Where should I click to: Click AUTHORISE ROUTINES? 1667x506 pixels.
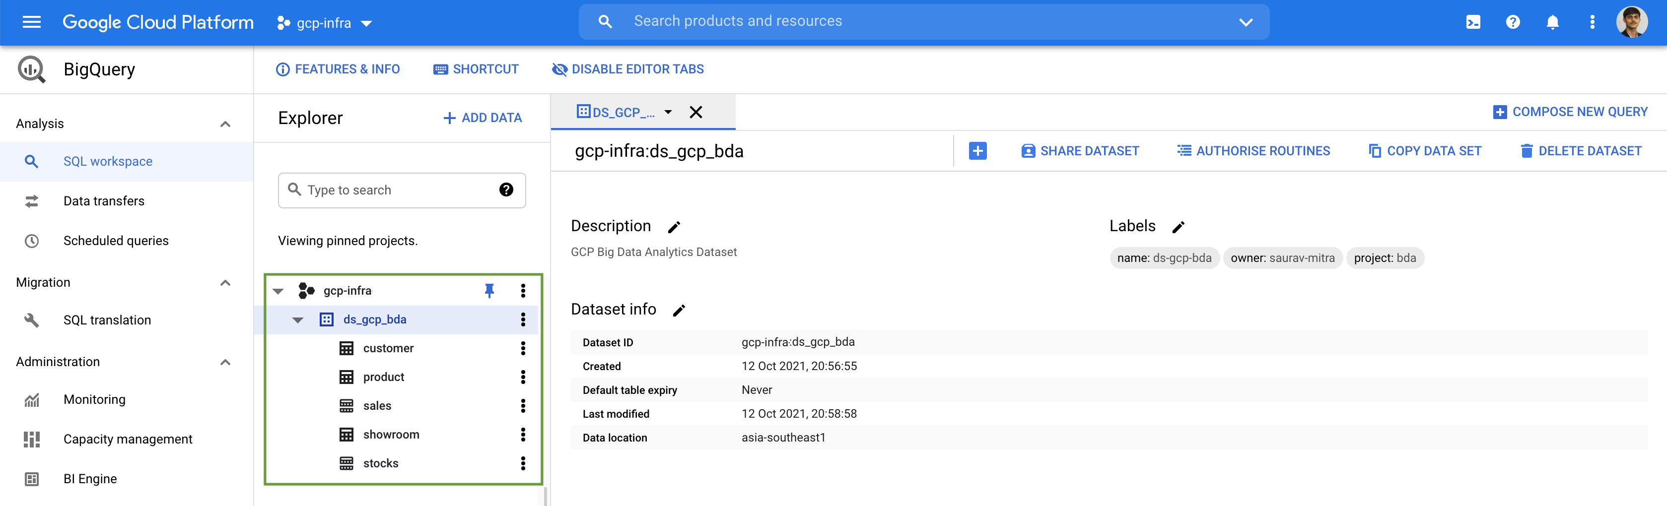(1253, 151)
